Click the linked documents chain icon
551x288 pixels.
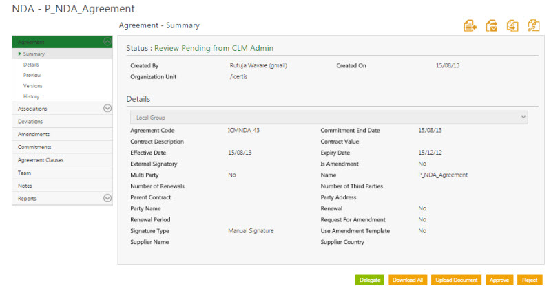533,26
